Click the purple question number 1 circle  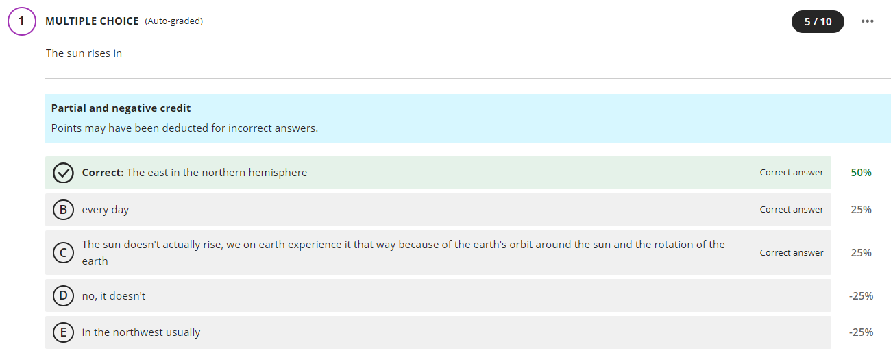coord(21,21)
